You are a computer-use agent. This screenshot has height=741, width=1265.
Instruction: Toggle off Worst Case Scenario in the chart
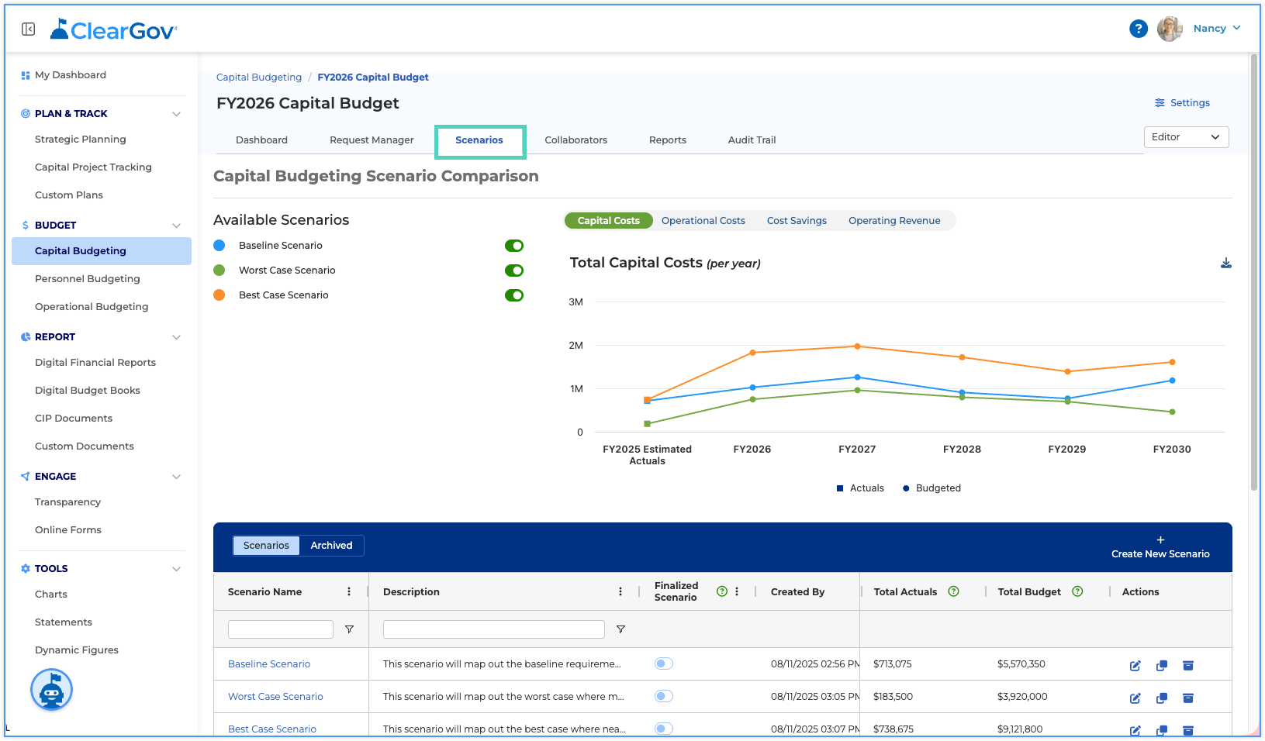tap(514, 271)
